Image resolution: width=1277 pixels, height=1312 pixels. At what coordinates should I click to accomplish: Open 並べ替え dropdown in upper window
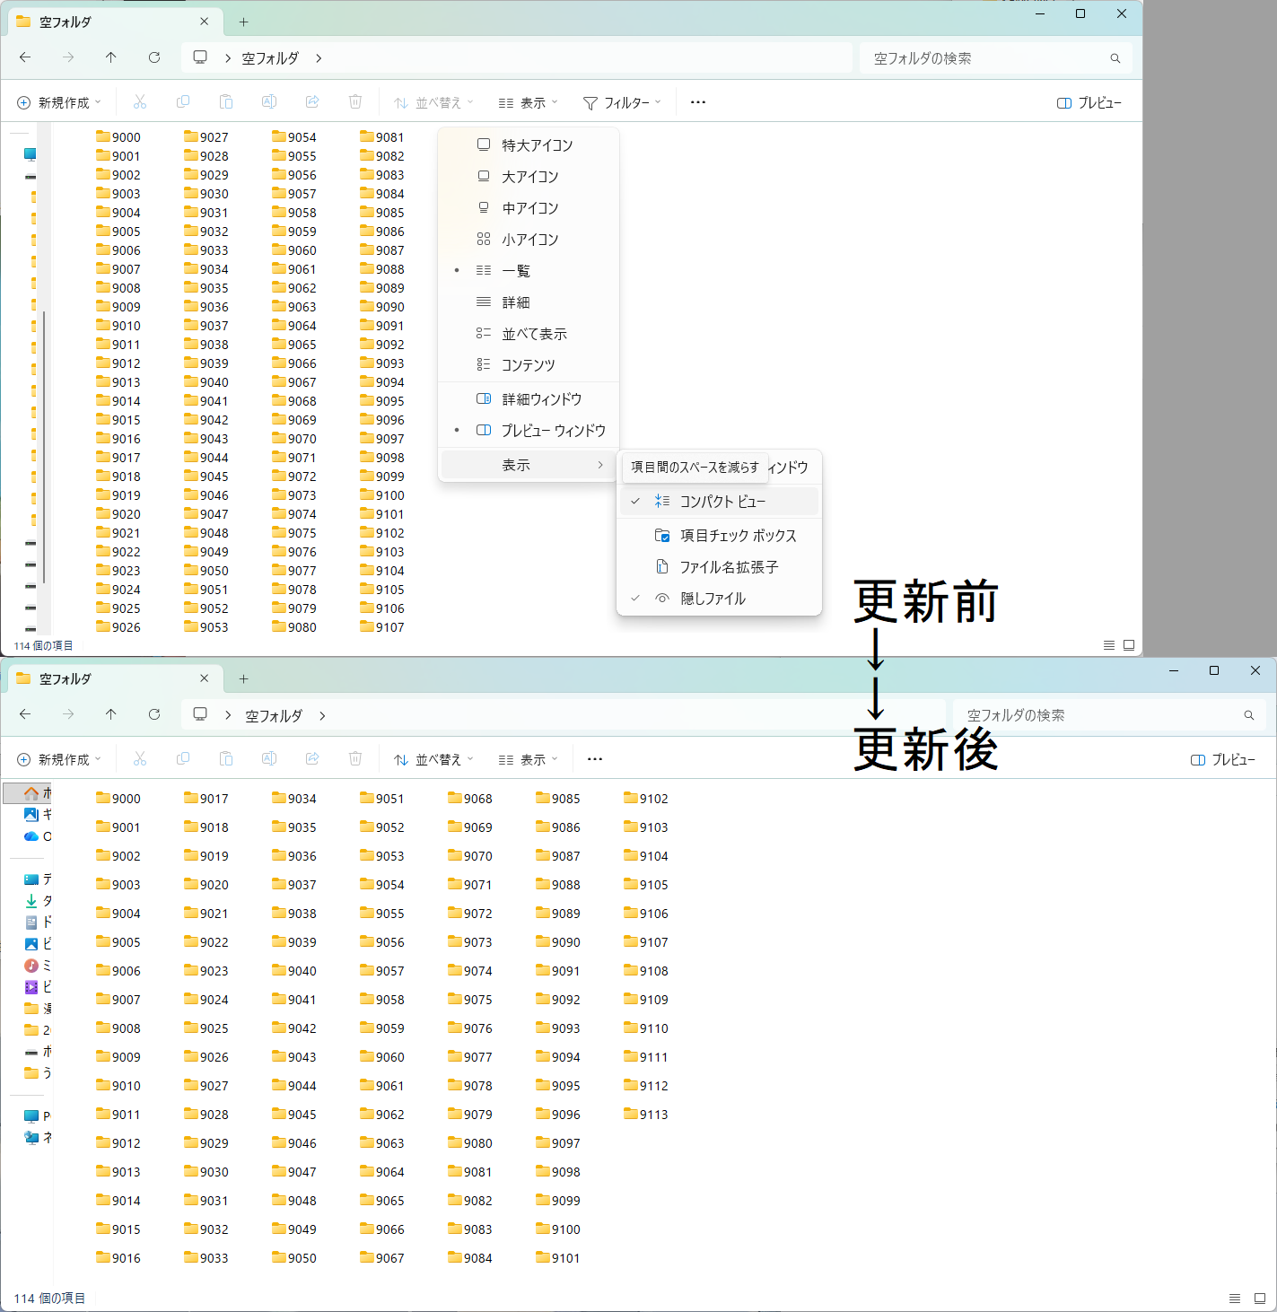coord(433,103)
